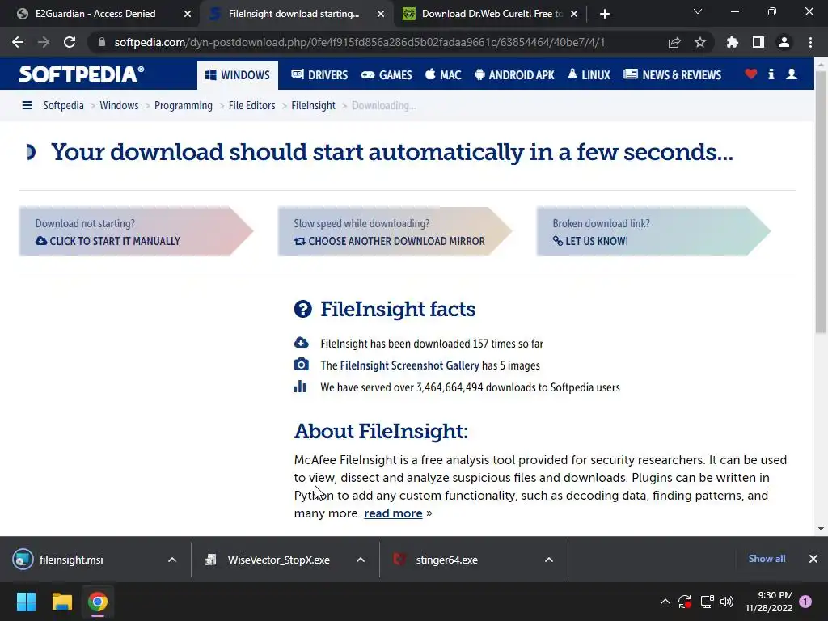
Task: Click the address bar URL field
Action: click(x=359, y=42)
